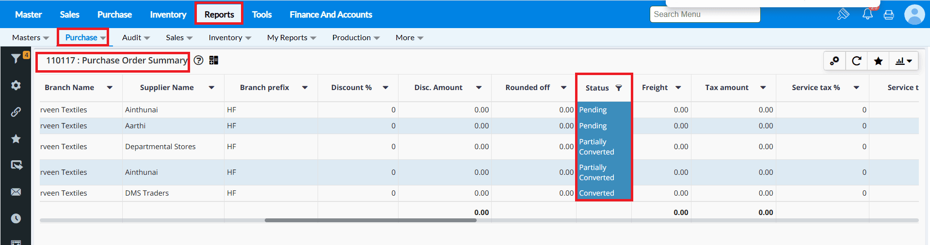Open the Finance And Accounts menu
The width and height of the screenshot is (930, 245).
[x=331, y=15]
